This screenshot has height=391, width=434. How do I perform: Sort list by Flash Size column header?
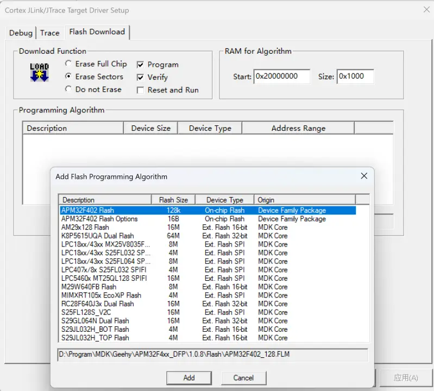coord(173,200)
